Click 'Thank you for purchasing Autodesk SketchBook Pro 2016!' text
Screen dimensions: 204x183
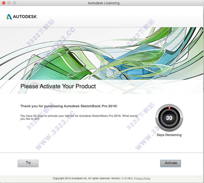[x=69, y=106]
